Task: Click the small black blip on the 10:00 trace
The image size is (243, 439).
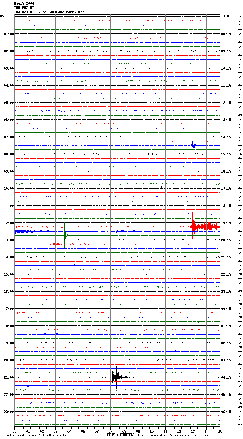Action: [x=161, y=188]
